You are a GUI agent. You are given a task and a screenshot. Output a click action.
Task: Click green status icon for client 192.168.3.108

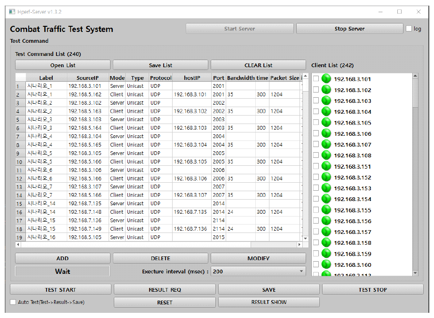pos(326,155)
